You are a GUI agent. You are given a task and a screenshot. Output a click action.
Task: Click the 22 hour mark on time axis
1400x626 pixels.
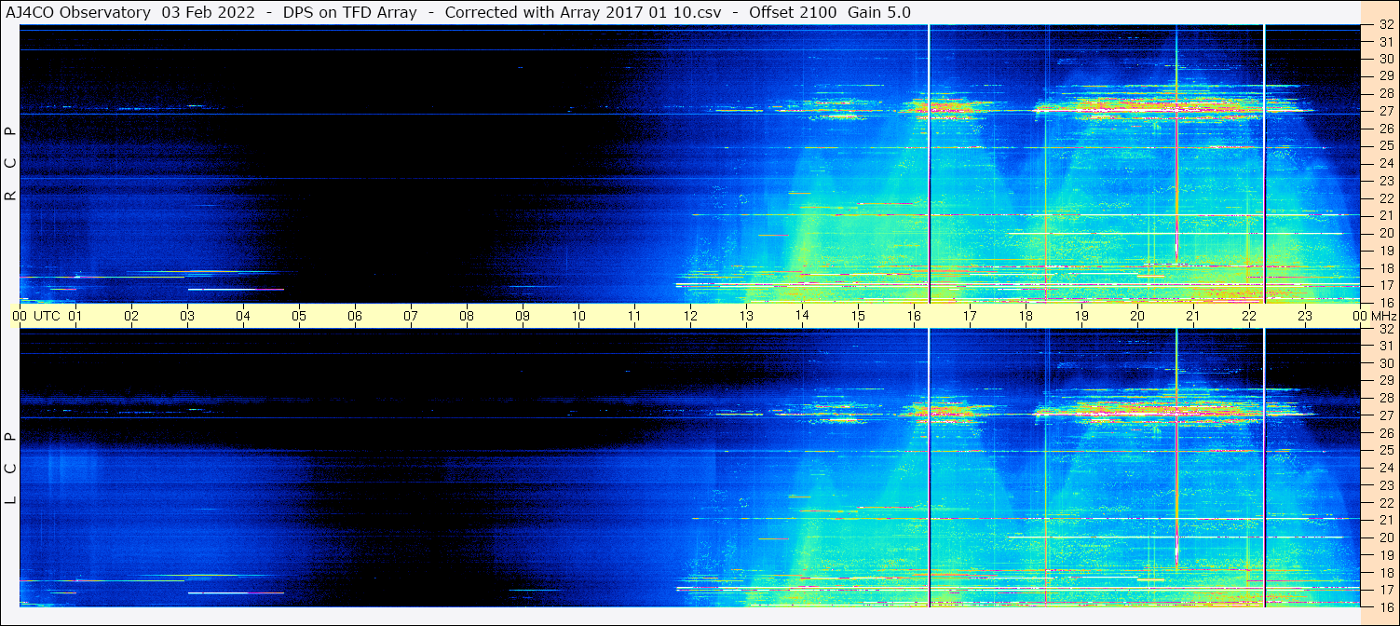tap(1249, 316)
